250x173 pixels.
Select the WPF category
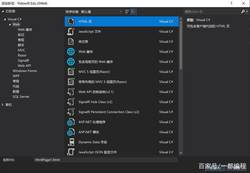pyautogui.click(x=16, y=76)
